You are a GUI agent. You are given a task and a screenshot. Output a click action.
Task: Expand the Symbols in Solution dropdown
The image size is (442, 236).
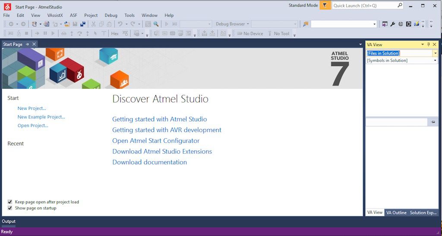[435, 60]
